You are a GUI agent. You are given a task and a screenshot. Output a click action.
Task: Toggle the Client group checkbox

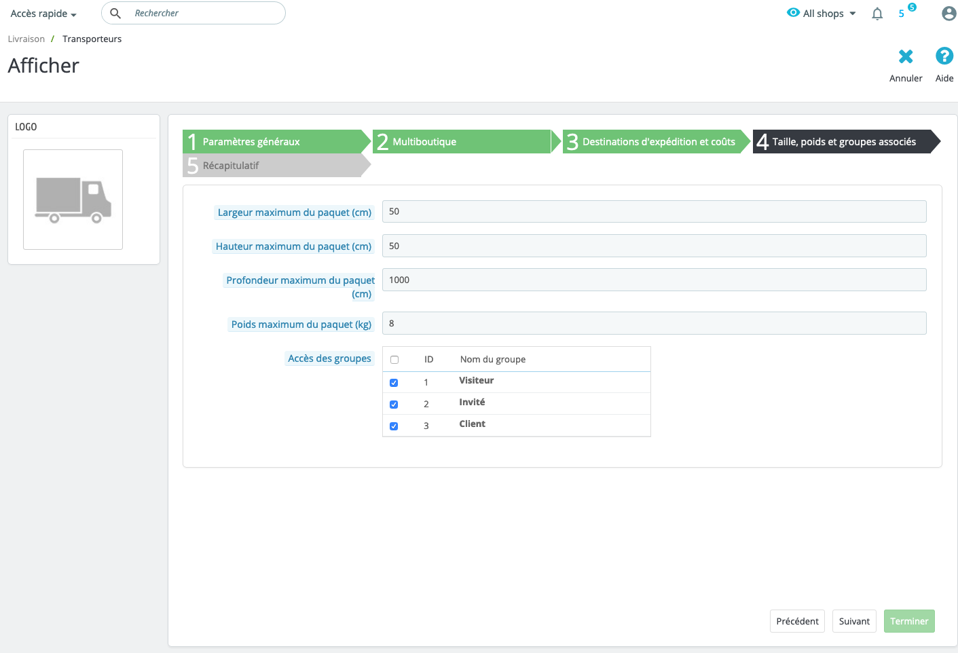point(394,426)
